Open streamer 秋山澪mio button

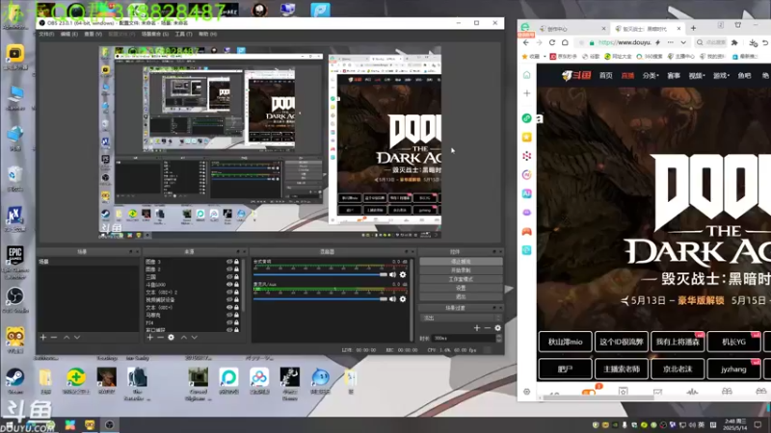566,342
